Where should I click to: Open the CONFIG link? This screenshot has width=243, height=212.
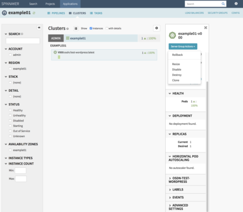tap(235, 13)
